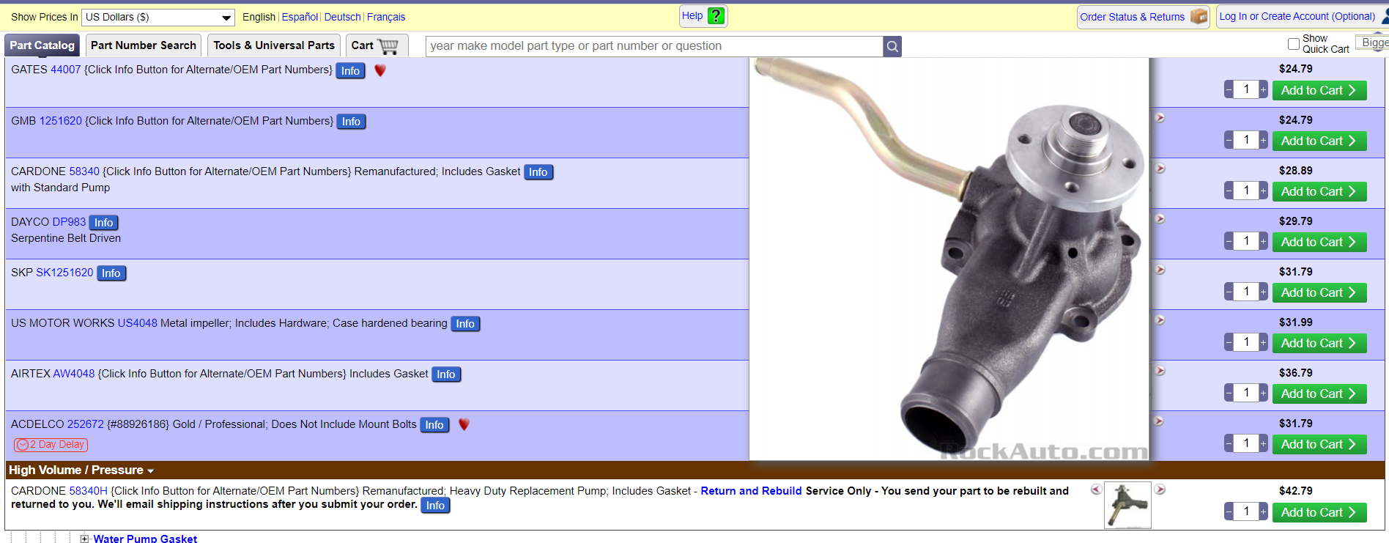Increase quantity for CARDONE 58340H
Screen dimensions: 1389x543
1264,511
